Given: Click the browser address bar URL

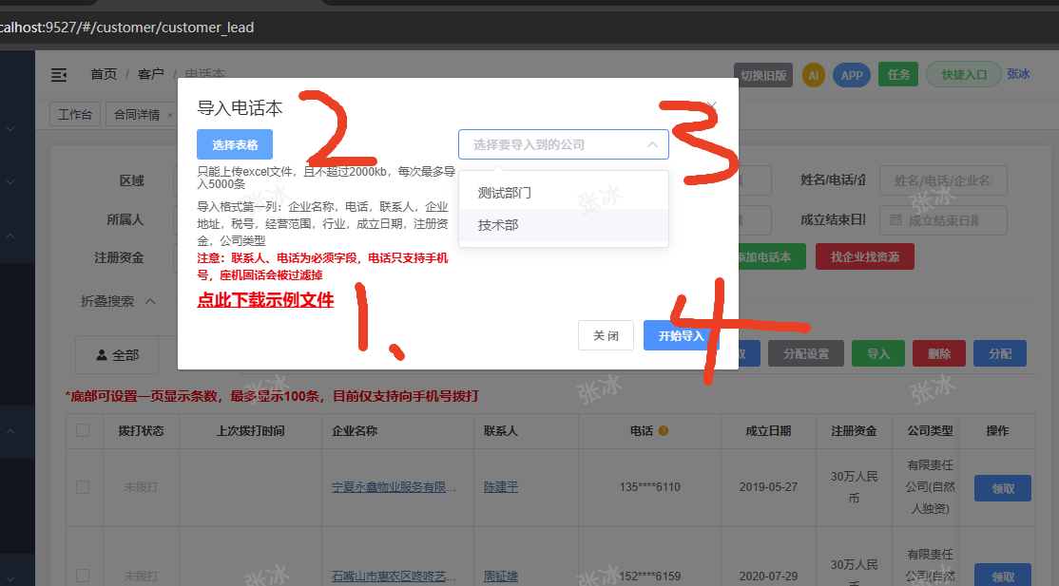Looking at the screenshot, I should tap(127, 28).
